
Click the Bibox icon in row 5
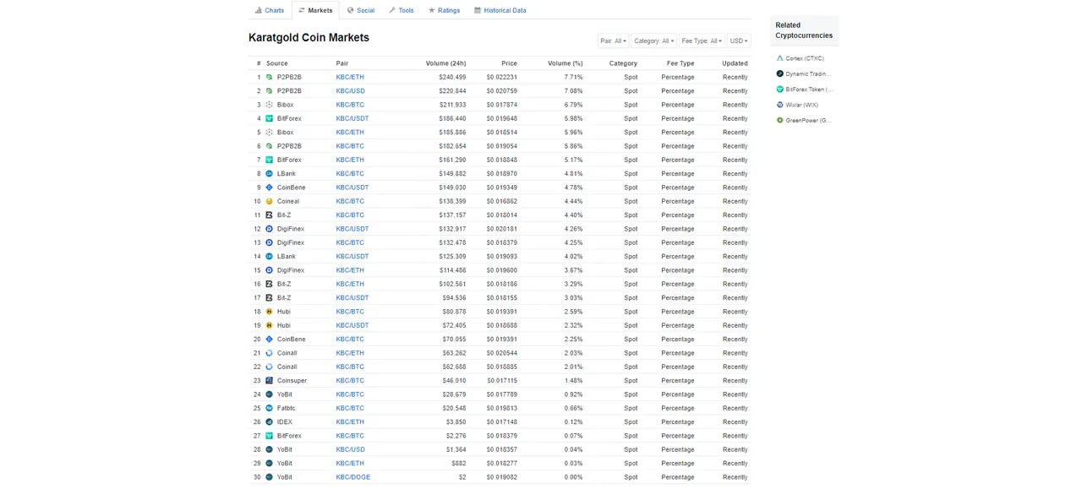[270, 132]
